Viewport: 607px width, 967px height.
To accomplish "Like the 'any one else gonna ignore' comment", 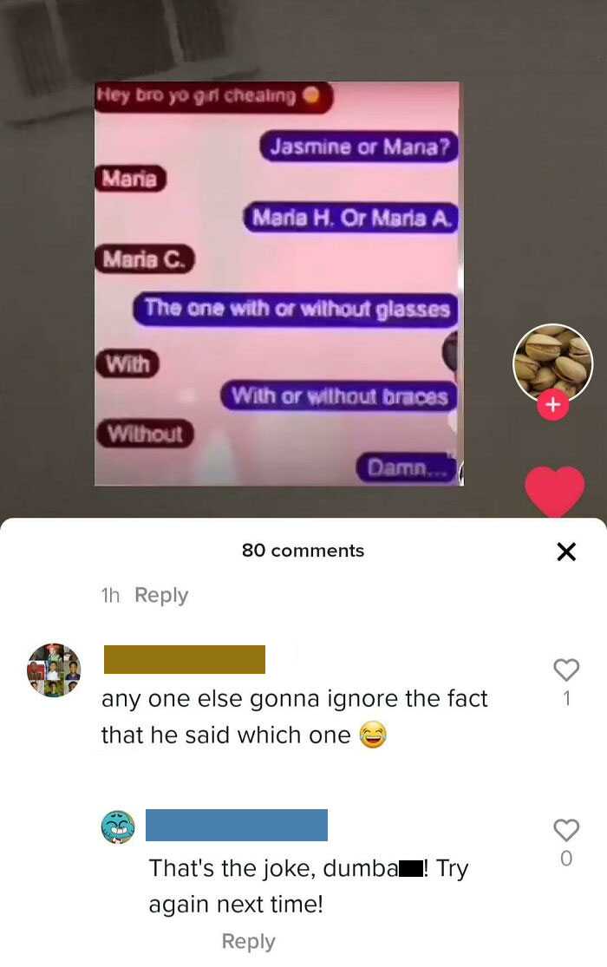I will (565, 670).
